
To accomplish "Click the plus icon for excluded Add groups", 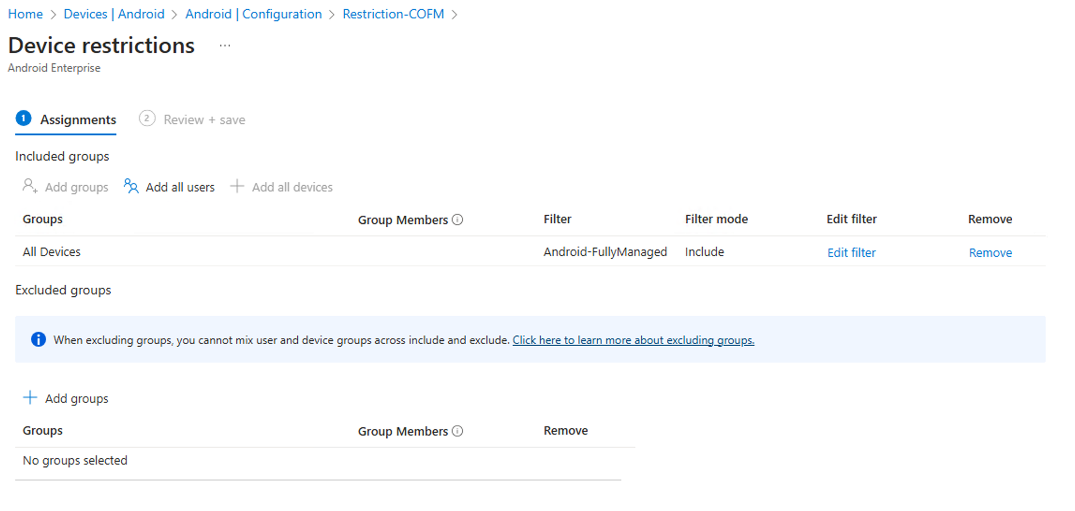I will (30, 398).
